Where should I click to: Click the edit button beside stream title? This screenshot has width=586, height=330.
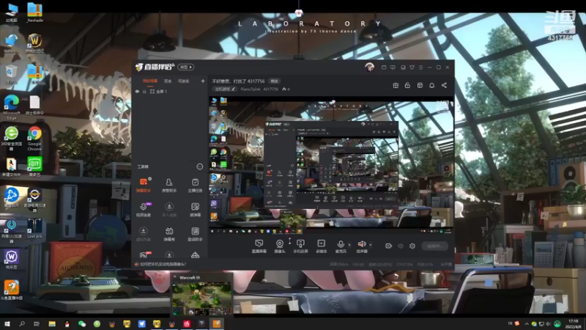click(x=275, y=81)
